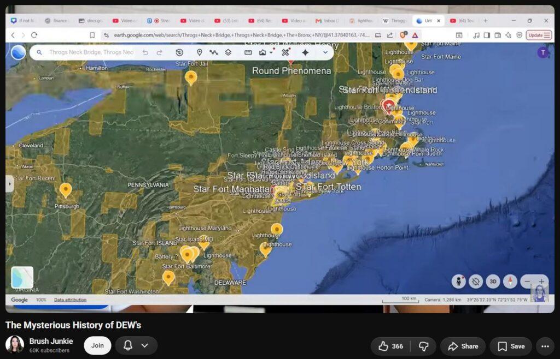Zoom in with the plus button
The width and height of the screenshot is (560, 359).
point(541,282)
